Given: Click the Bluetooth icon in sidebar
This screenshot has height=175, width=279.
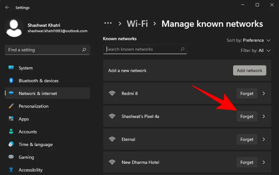Looking at the screenshot, I should point(11,81).
